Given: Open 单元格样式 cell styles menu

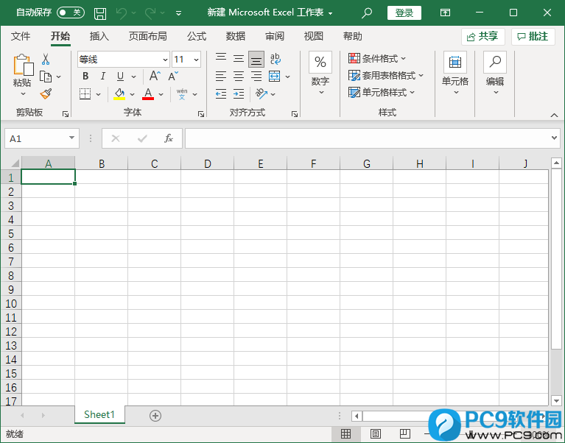Looking at the screenshot, I should [x=382, y=93].
